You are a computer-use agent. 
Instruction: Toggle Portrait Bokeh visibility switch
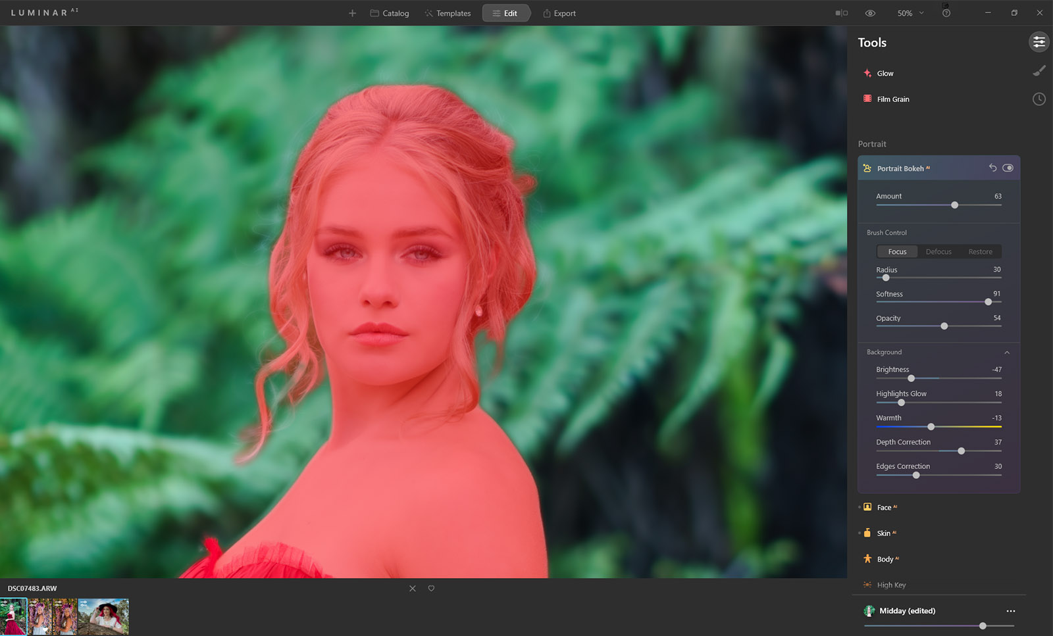tap(1008, 168)
